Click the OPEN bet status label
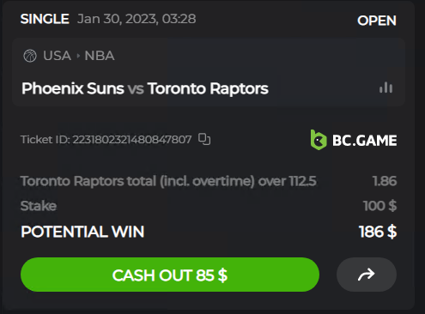 click(377, 21)
